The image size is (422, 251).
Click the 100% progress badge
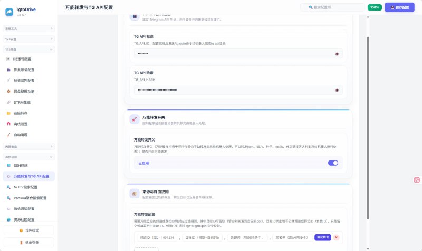click(375, 7)
